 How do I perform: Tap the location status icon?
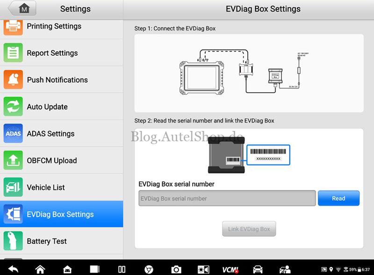(x=331, y=269)
